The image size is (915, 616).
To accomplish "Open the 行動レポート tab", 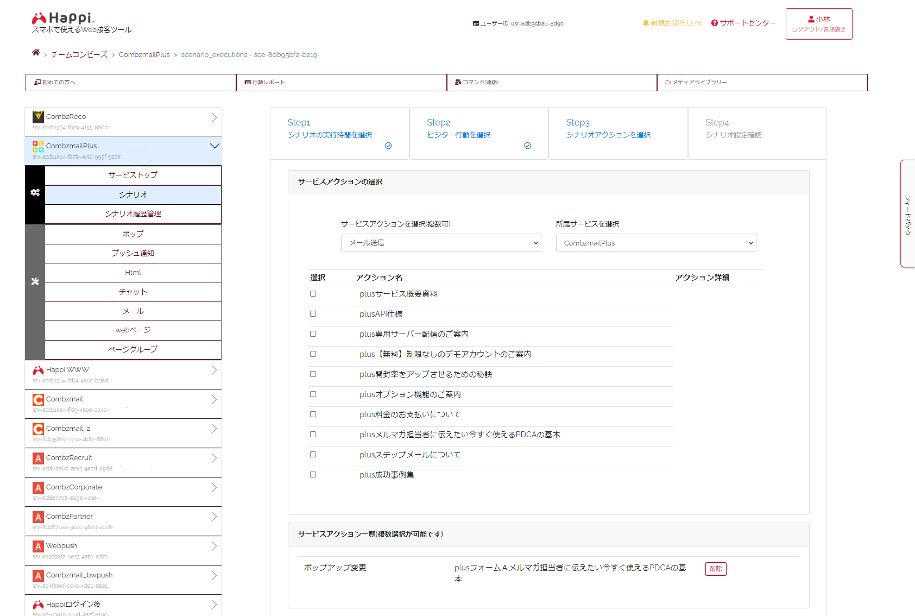I will pos(342,83).
